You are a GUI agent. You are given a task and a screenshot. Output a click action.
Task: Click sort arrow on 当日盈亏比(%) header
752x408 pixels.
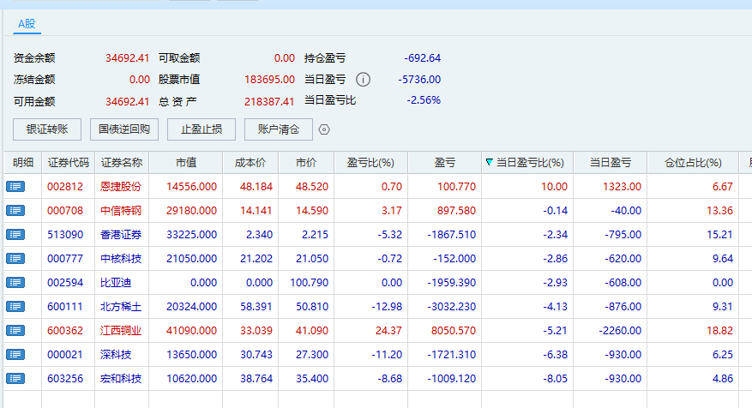click(x=489, y=162)
